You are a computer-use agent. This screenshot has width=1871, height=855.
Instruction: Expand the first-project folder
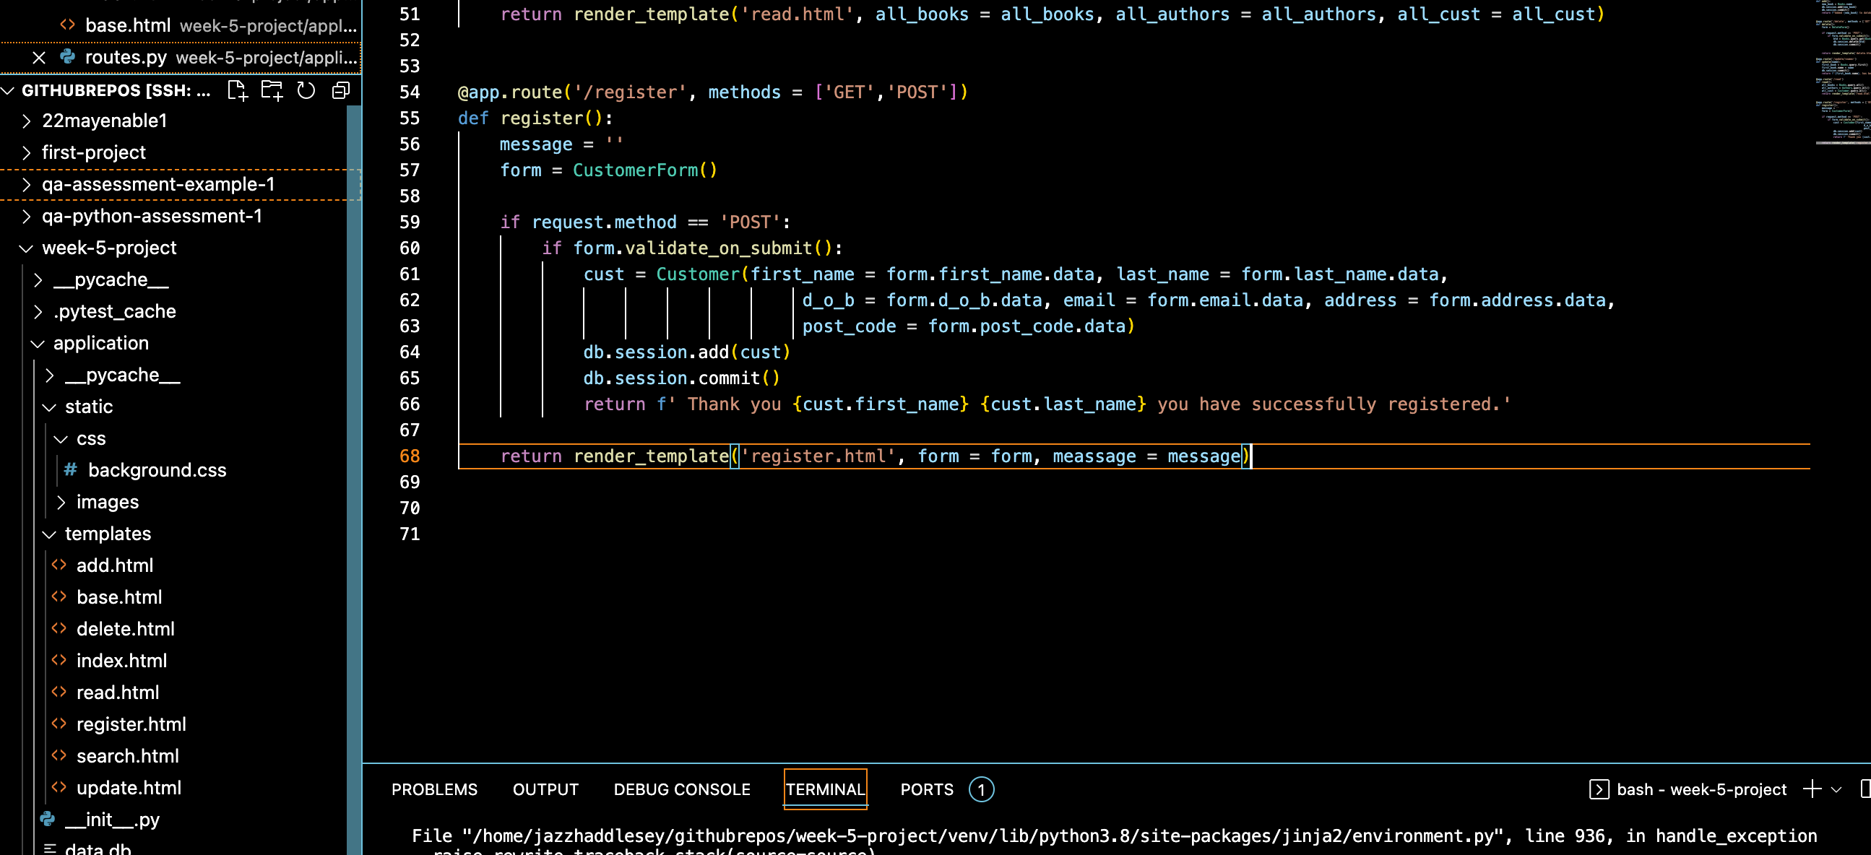[x=26, y=152]
